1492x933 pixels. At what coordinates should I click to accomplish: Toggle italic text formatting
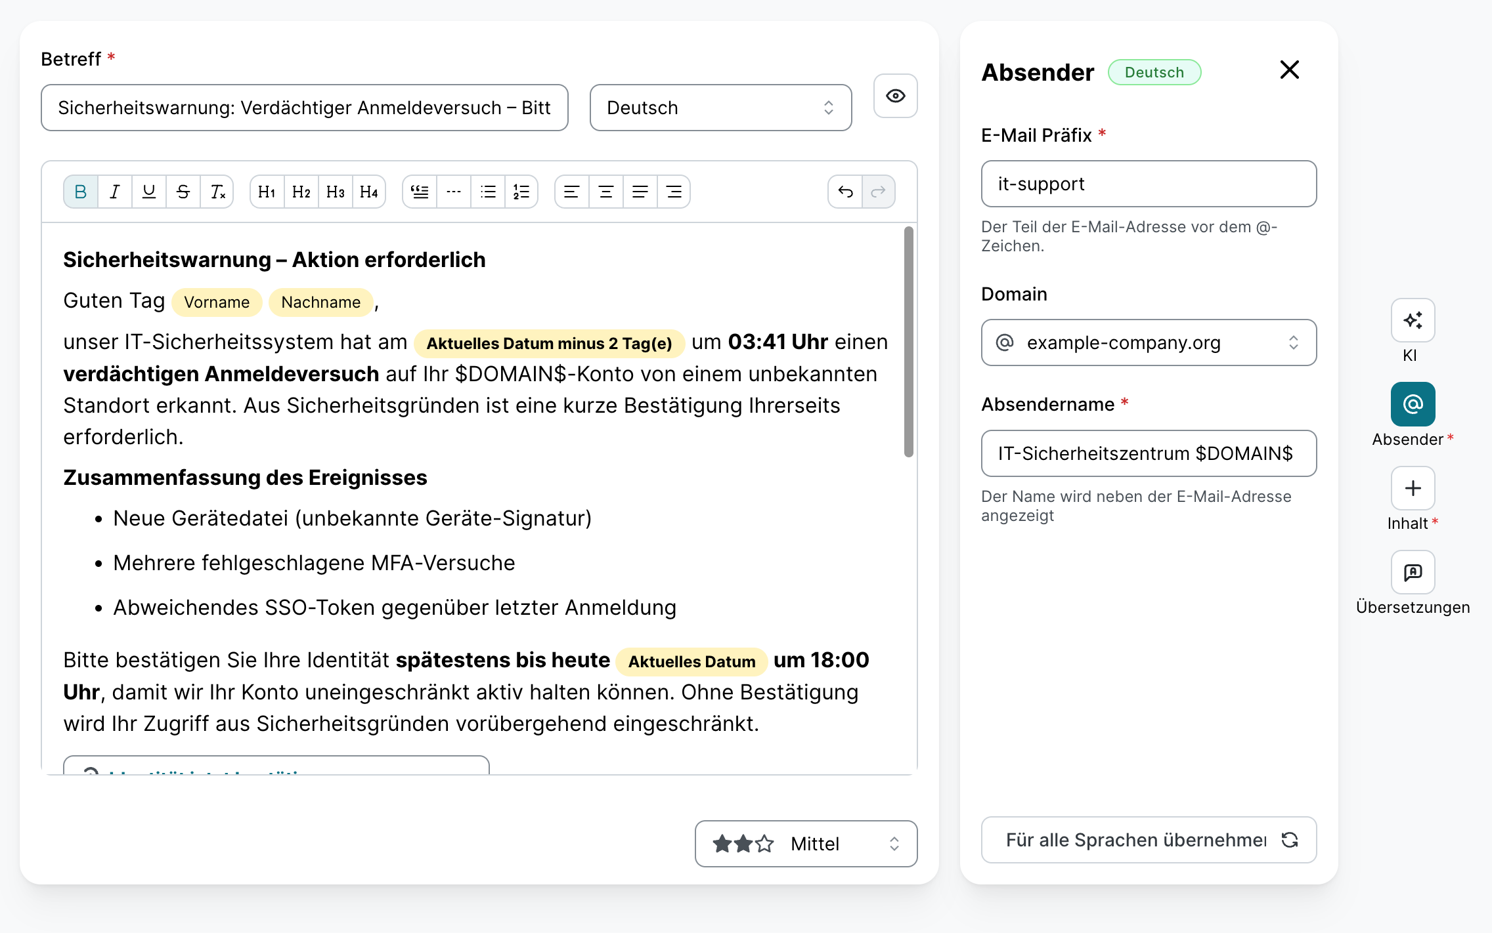[115, 192]
